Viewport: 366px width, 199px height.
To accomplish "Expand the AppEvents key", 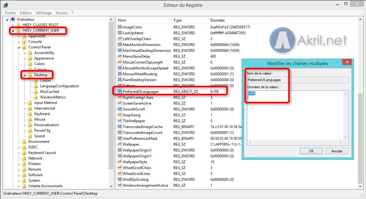I will coord(19,36).
